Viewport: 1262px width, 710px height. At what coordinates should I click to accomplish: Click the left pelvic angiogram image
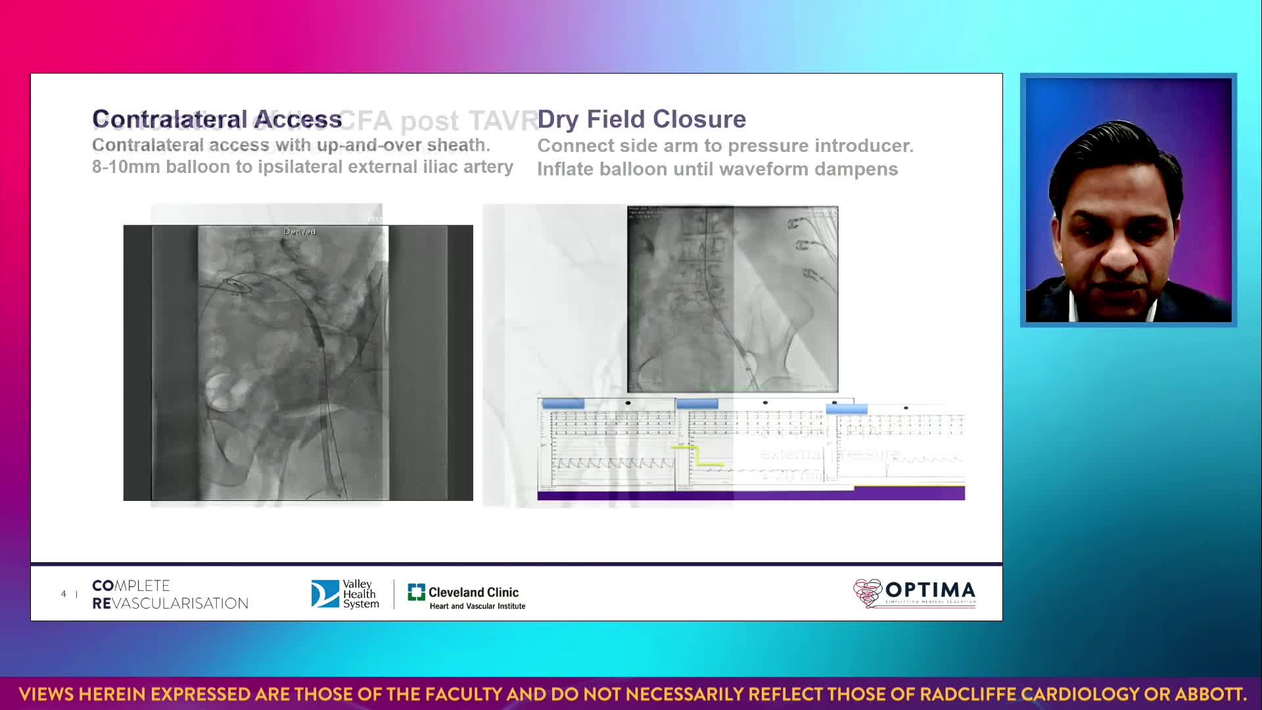coord(298,363)
